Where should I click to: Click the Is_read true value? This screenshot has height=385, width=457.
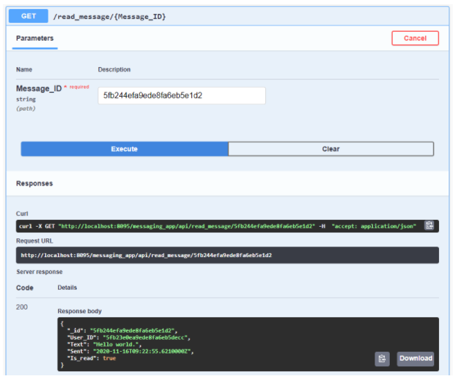[108, 358]
